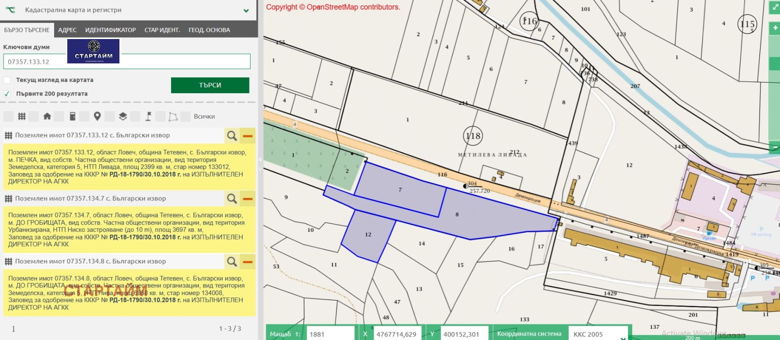
Task: Collapse the 'Кадастрална карта и регистри' panel
Action: click(246, 10)
